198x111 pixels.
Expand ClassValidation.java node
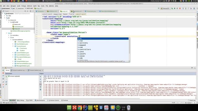pyautogui.click(x=13, y=44)
